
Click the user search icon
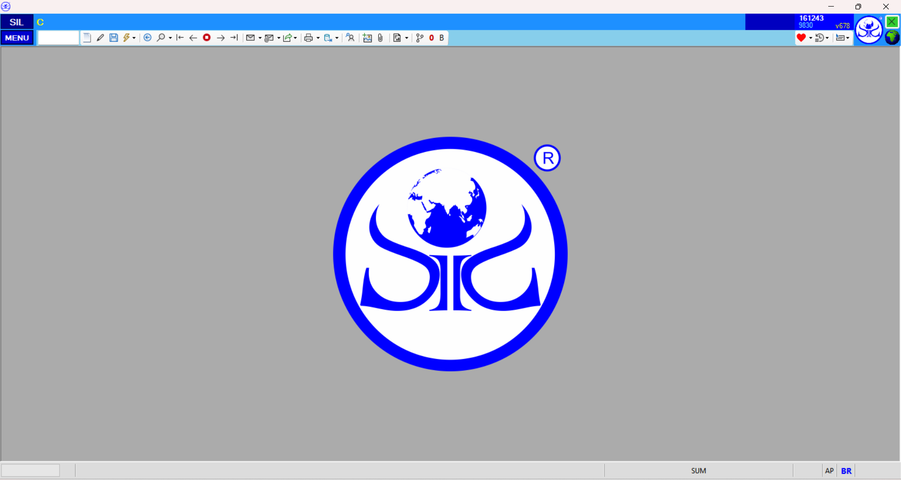pyautogui.click(x=351, y=38)
